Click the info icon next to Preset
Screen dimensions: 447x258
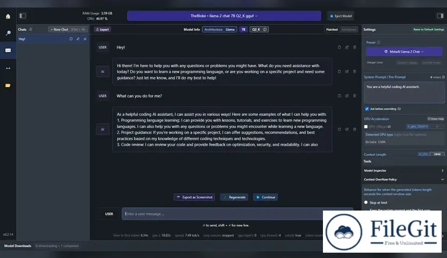click(379, 43)
